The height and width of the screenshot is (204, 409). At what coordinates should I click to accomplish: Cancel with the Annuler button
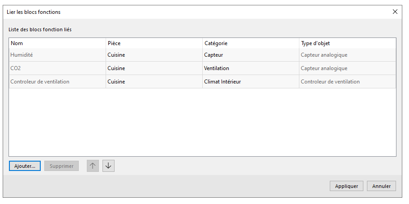coord(381,186)
